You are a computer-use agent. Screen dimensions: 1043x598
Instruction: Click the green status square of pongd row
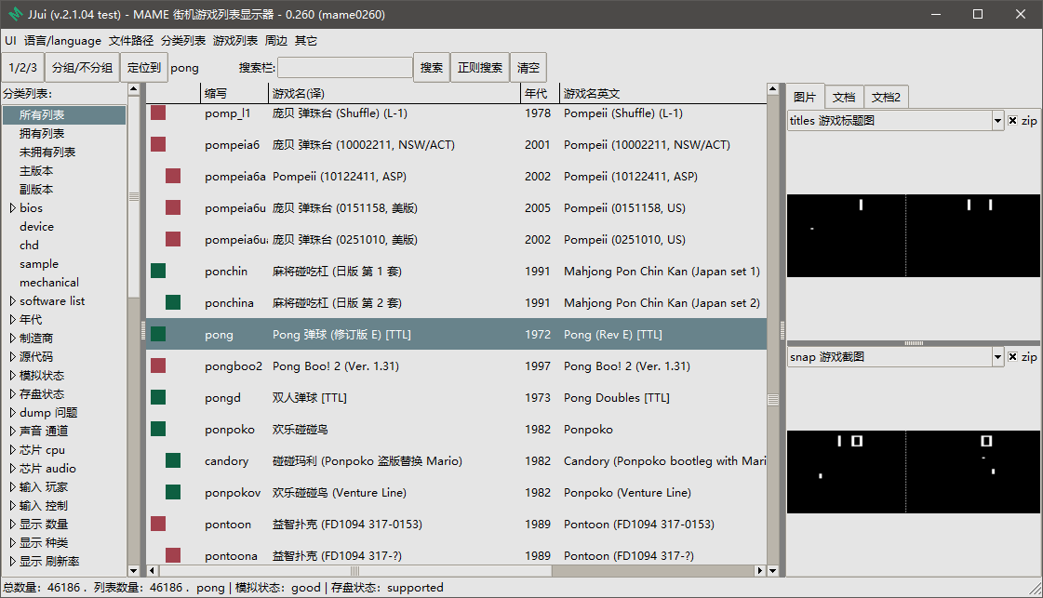click(x=158, y=397)
